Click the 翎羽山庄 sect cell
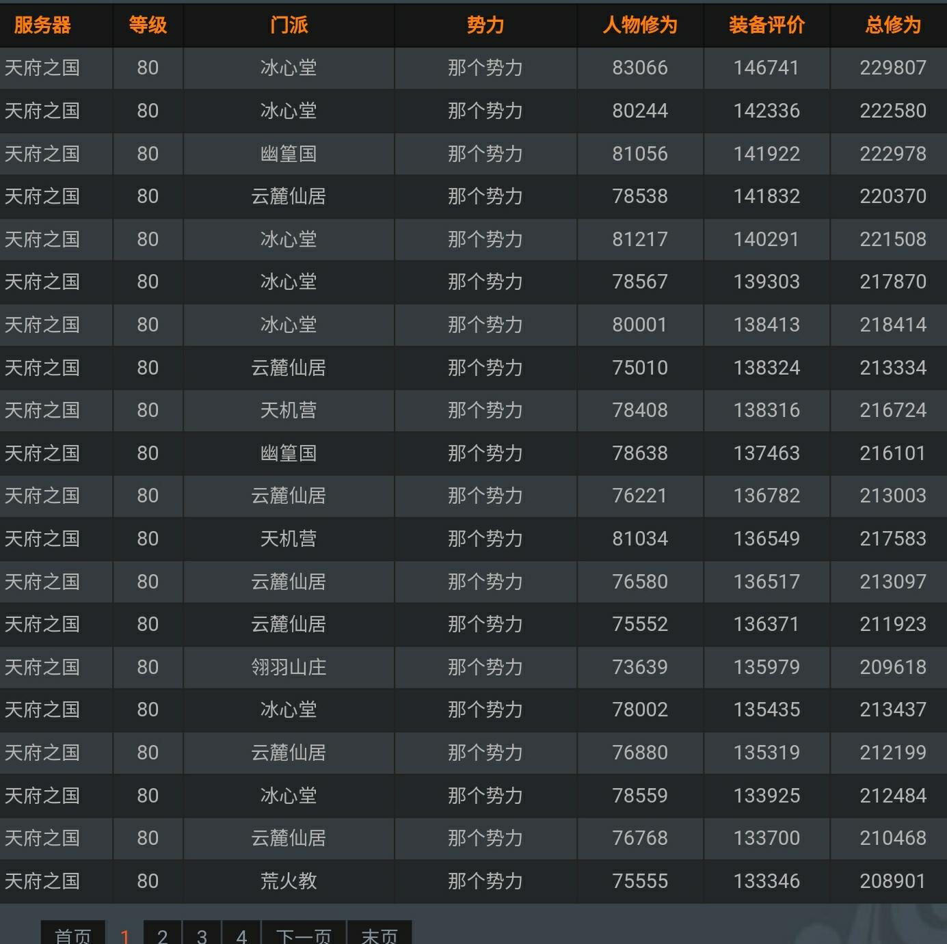The image size is (947, 944). coord(289,667)
